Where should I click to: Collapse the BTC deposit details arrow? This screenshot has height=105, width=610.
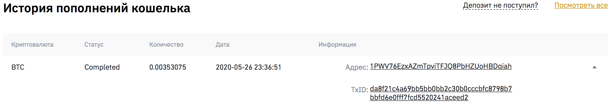[x=594, y=67]
